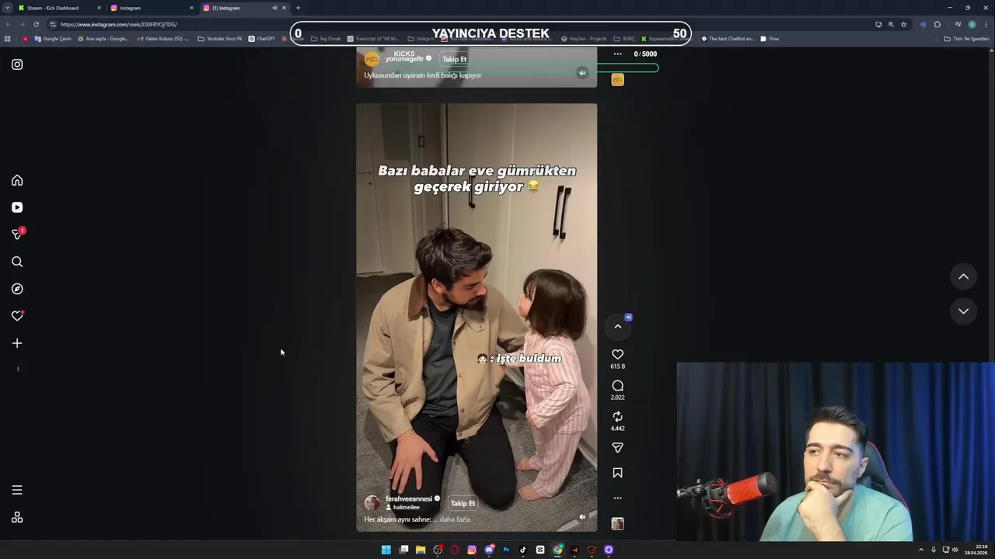995x559 pixels.
Task: Mute the tab via its audio speaker icon
Action: [x=274, y=8]
